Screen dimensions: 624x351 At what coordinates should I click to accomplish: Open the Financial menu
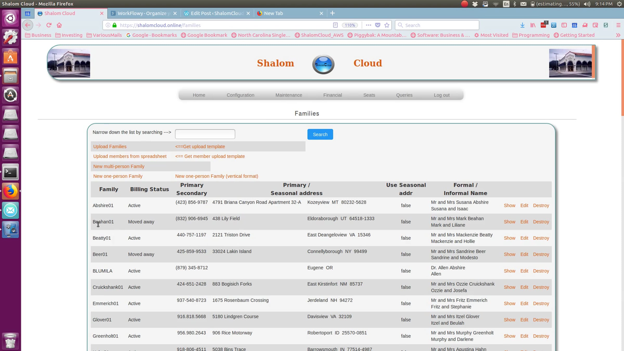pyautogui.click(x=333, y=95)
